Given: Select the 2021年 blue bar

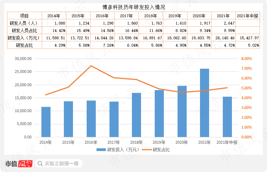Looking at the screenshot, I should (x=205, y=103).
